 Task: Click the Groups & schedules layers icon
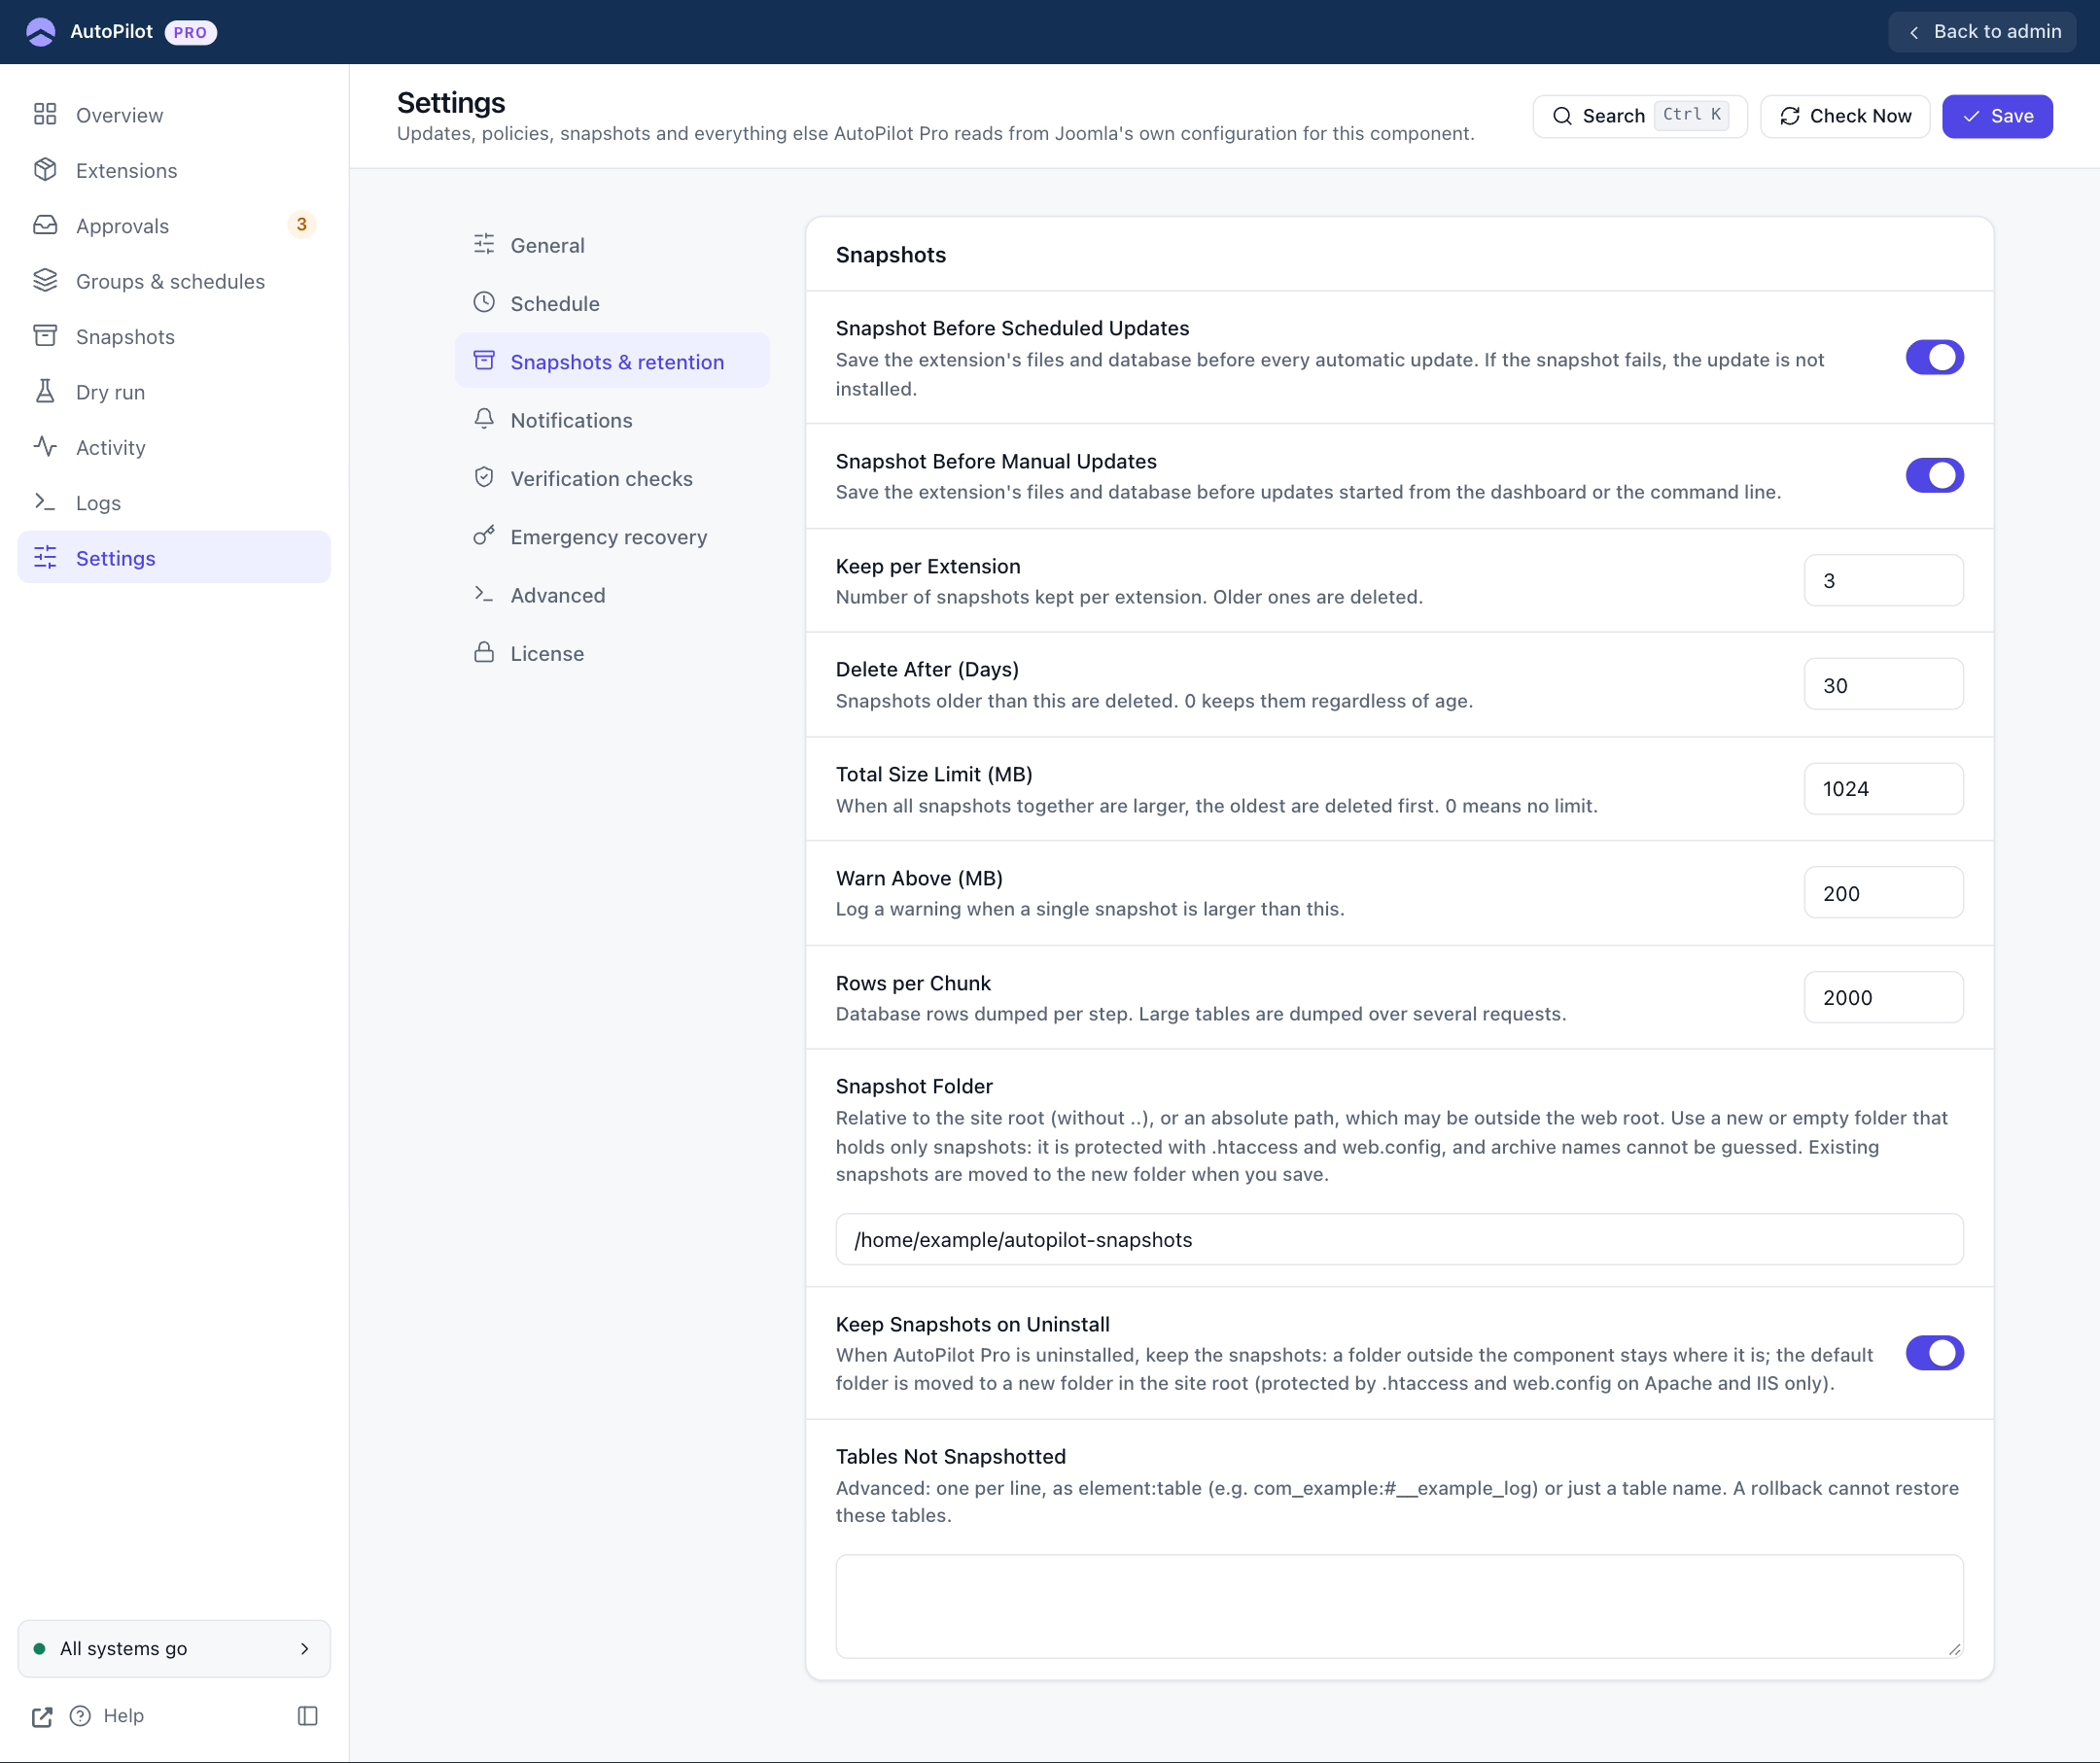45,281
